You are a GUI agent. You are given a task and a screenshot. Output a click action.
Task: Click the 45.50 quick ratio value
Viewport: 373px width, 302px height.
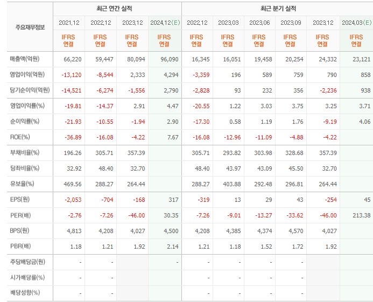(296, 168)
